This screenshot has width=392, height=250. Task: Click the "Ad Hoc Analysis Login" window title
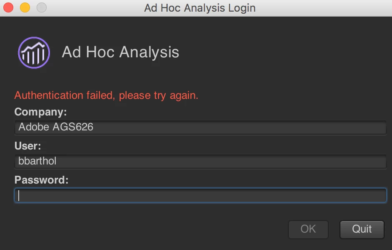(200, 8)
